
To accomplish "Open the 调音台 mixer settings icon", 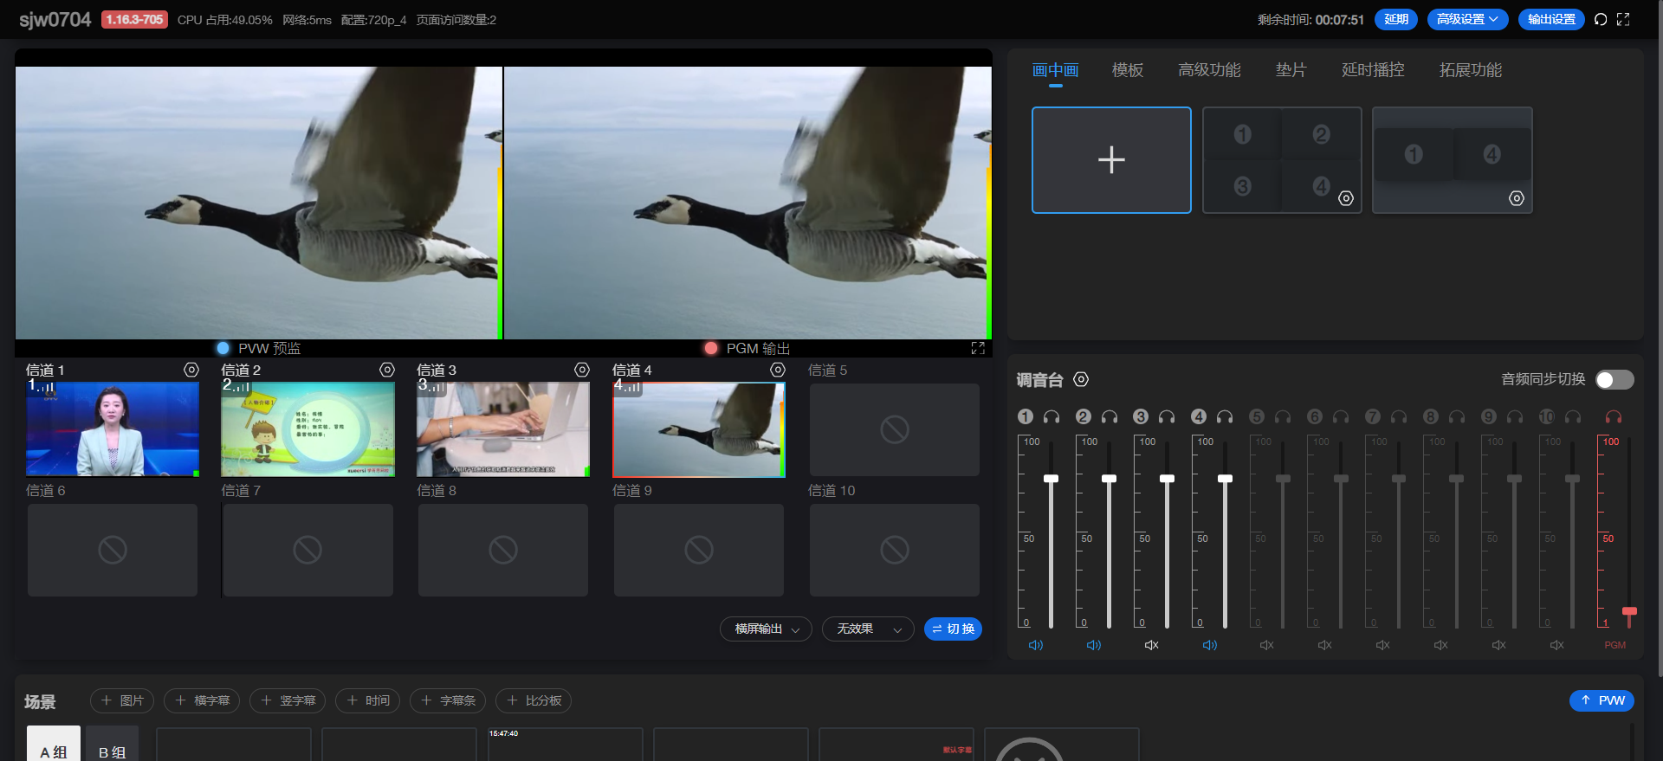I will pyautogui.click(x=1081, y=379).
